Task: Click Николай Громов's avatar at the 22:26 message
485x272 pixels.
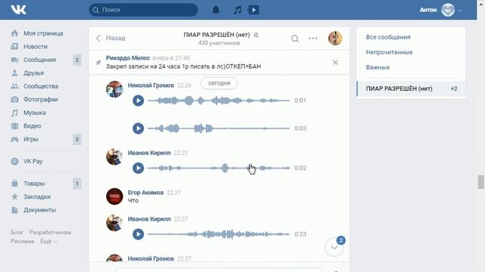Action: click(x=114, y=89)
